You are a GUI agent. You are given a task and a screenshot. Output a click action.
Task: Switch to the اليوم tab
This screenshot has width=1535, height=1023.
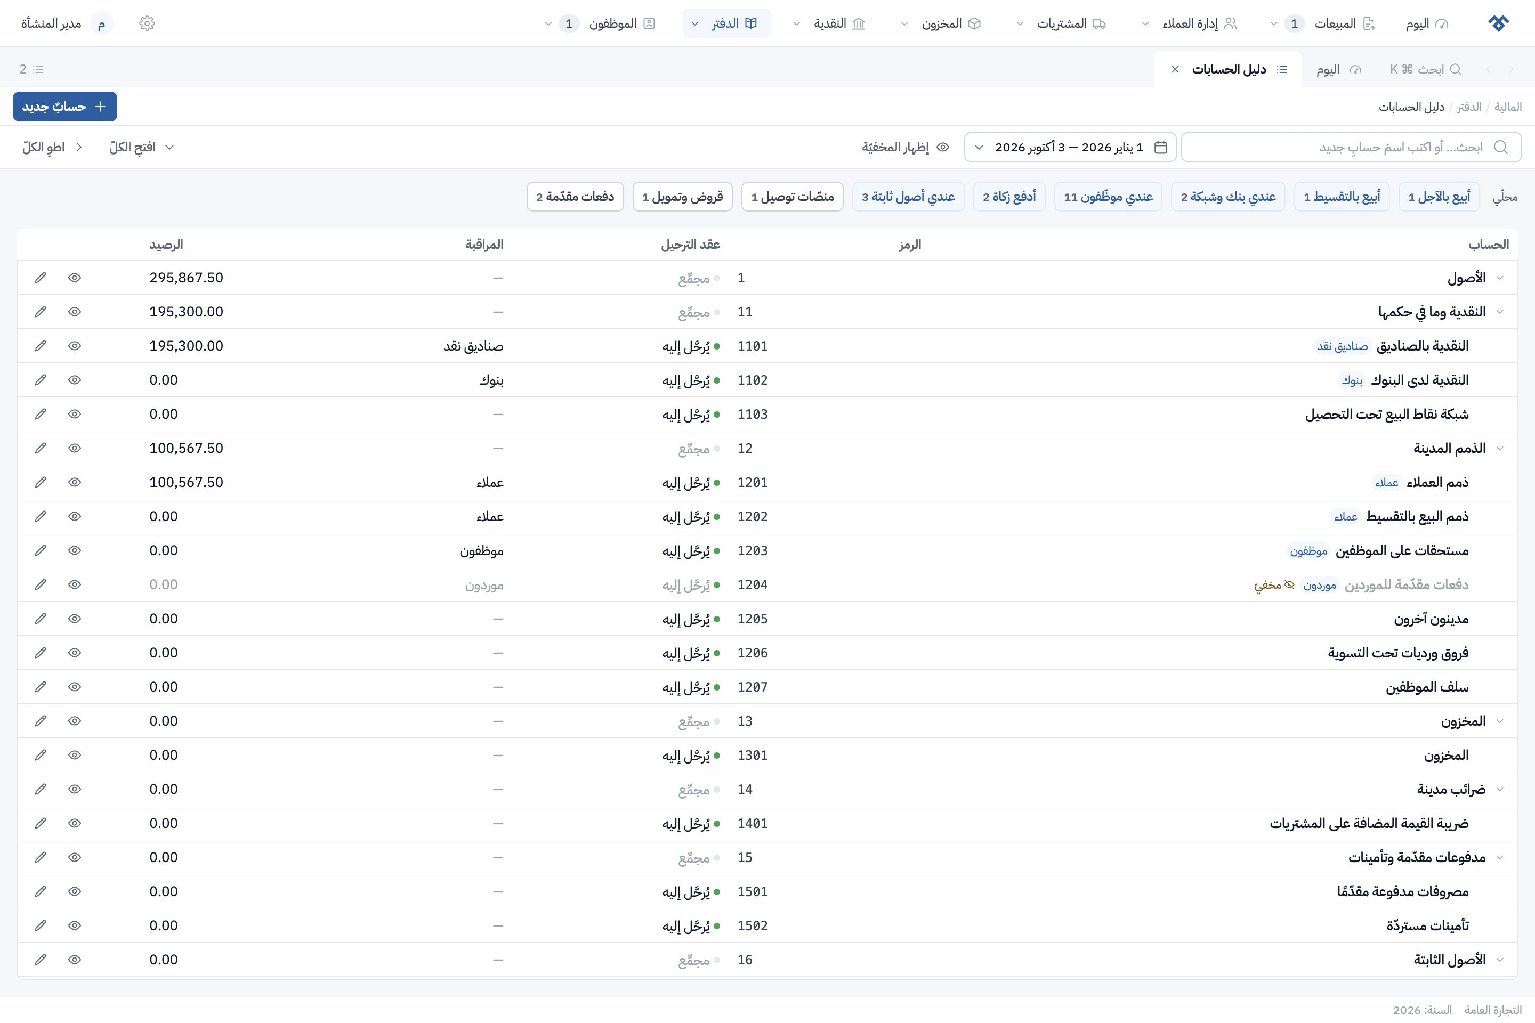pyautogui.click(x=1338, y=69)
